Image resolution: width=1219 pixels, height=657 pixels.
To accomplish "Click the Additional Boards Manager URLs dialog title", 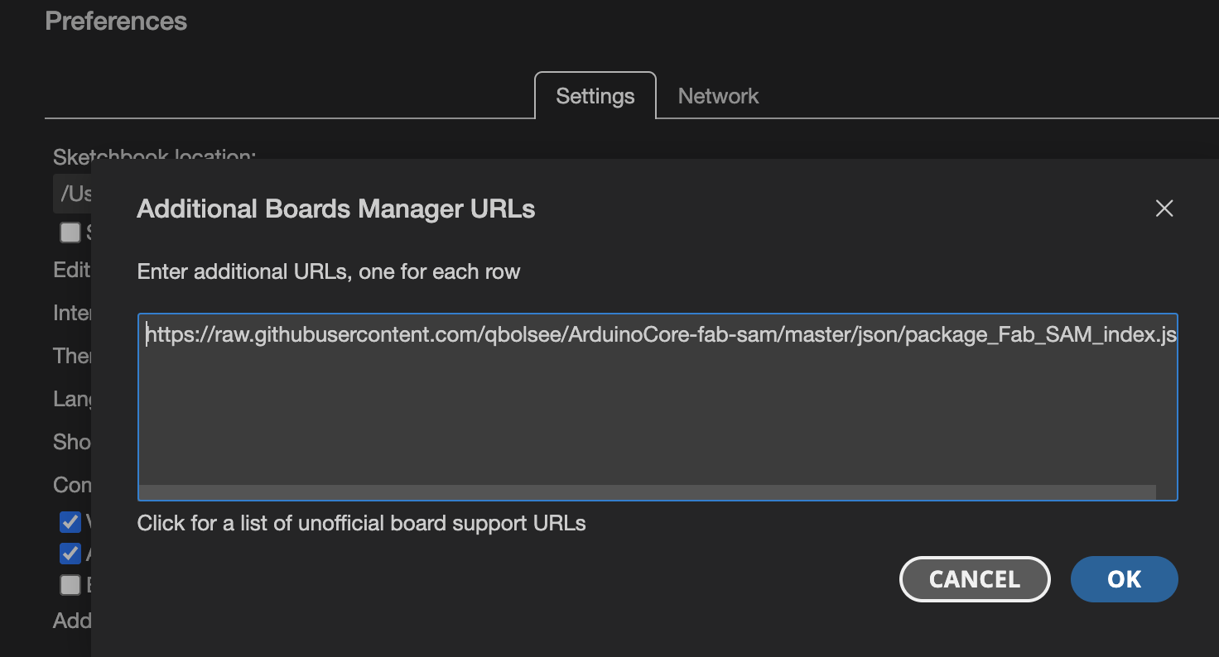I will pos(336,209).
